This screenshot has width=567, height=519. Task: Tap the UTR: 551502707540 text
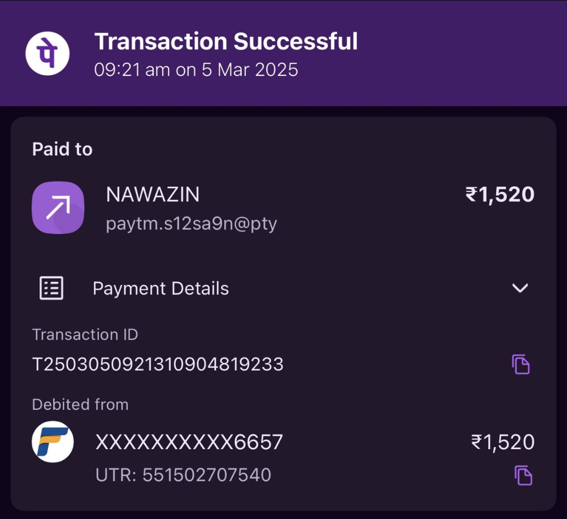point(183,475)
